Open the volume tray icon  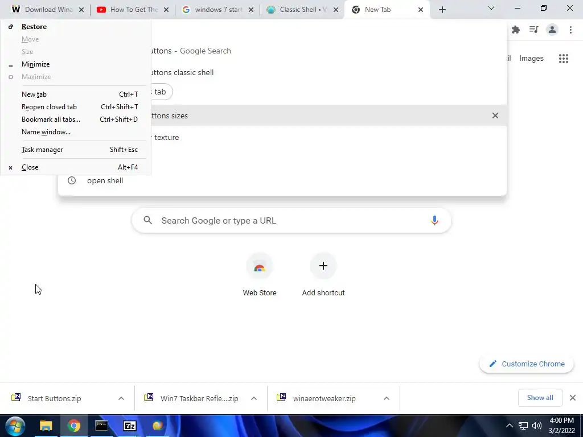[x=537, y=426]
